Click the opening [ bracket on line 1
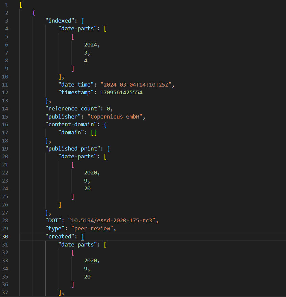Image resolution: width=286 pixels, height=297 pixels. coord(21,5)
